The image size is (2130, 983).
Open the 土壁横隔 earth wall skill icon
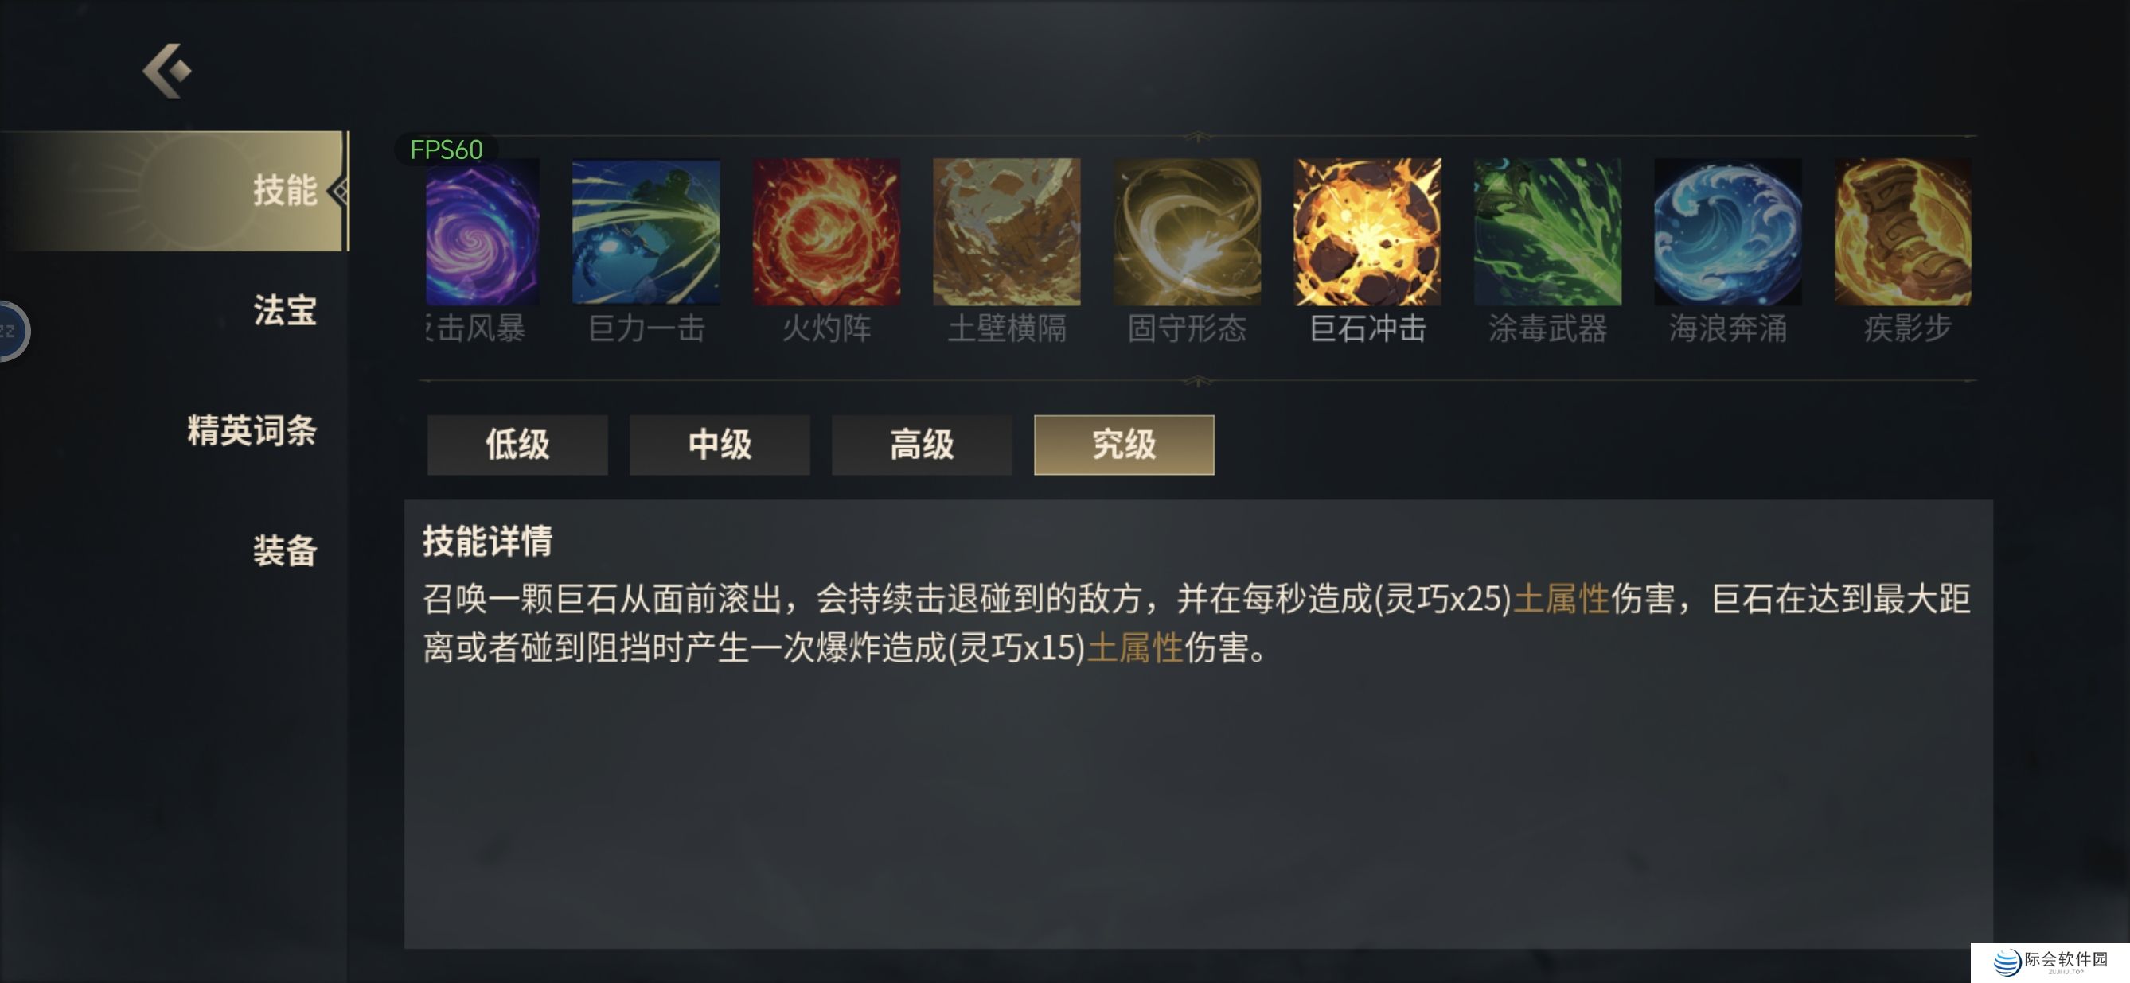(x=1006, y=232)
